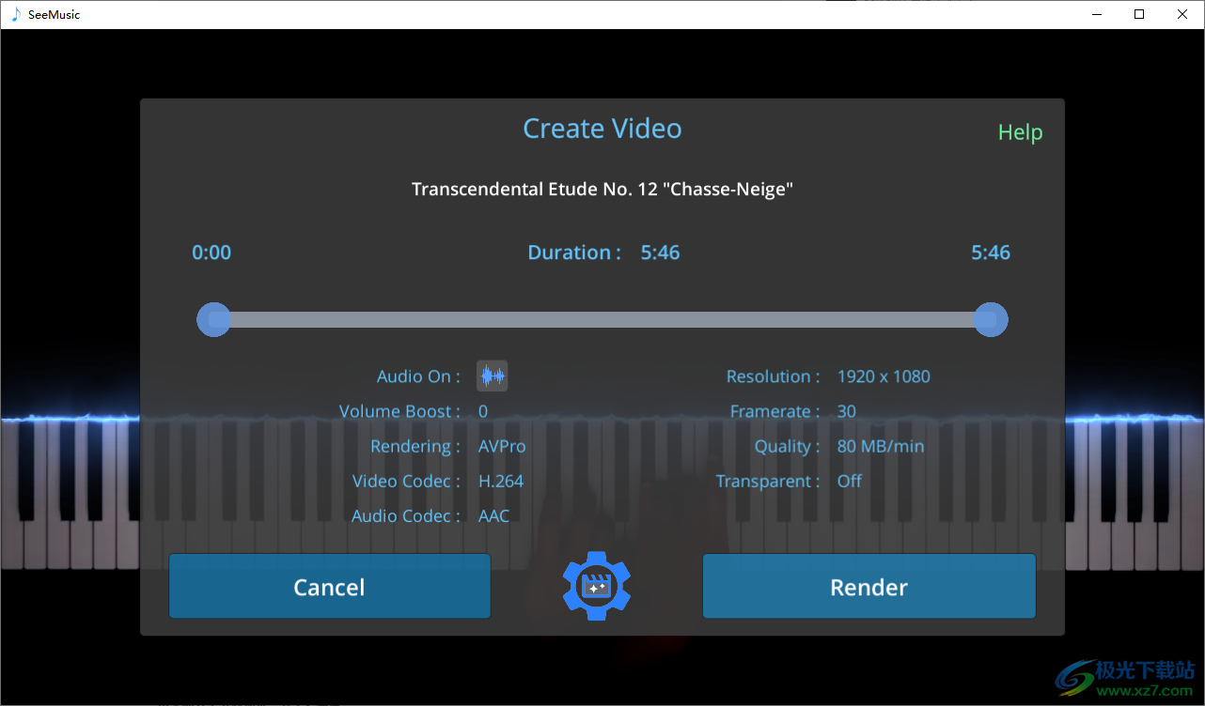Screen dimensions: 1205x706
Task: Select the 5:46 end-time slider handle
Action: [x=990, y=319]
